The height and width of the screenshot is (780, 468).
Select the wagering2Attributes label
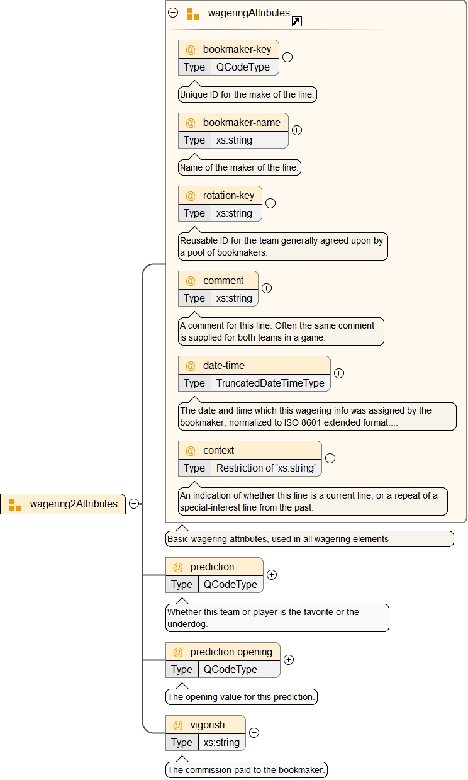[74, 504]
